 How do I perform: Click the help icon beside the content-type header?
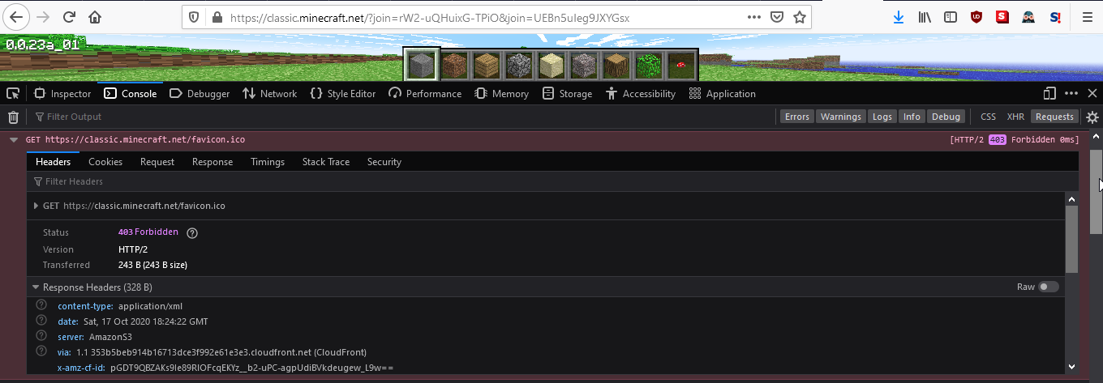[x=41, y=306]
